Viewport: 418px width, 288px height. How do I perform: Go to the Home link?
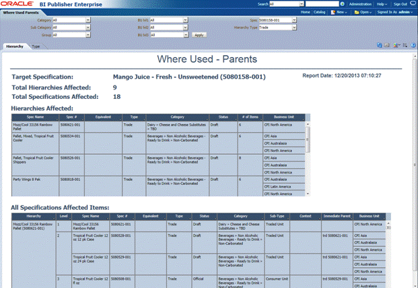point(305,12)
